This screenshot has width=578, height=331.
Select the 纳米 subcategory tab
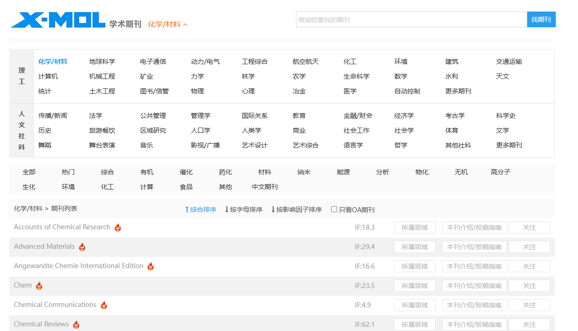pos(304,172)
